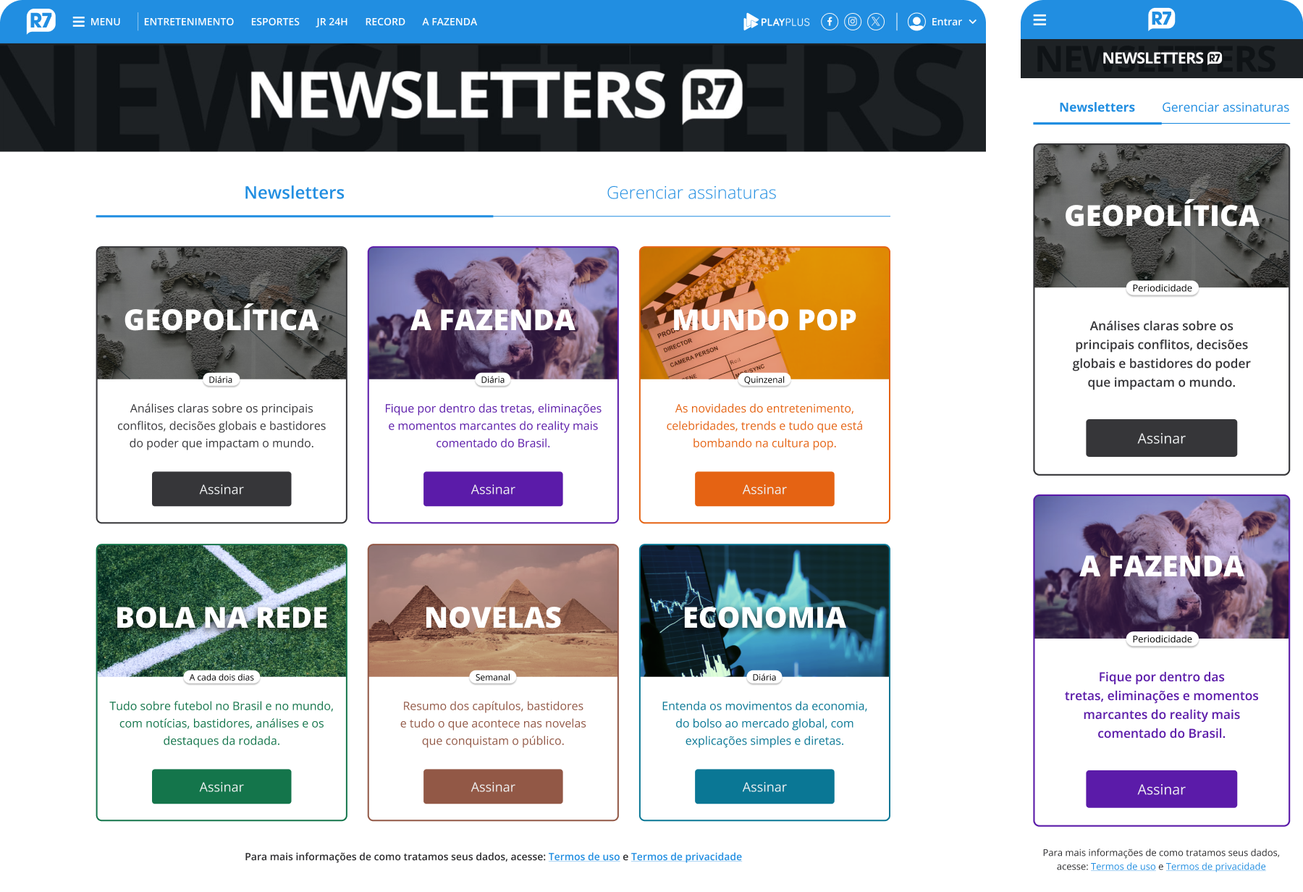Open the Facebook social icon
Viewport: 1303px width, 892px height.
830,22
